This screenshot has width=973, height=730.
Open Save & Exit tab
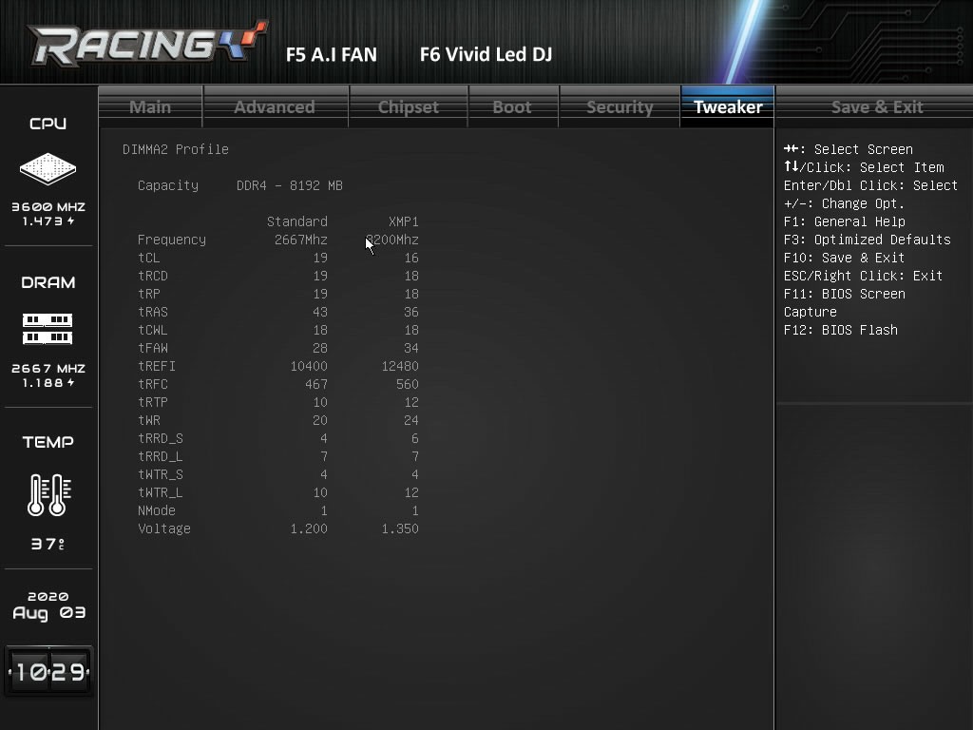[877, 106]
